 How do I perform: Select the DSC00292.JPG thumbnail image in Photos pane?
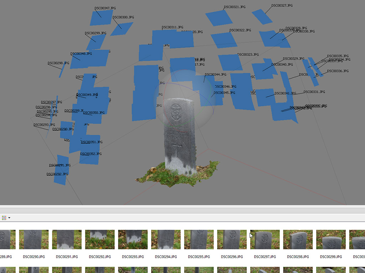100,240
